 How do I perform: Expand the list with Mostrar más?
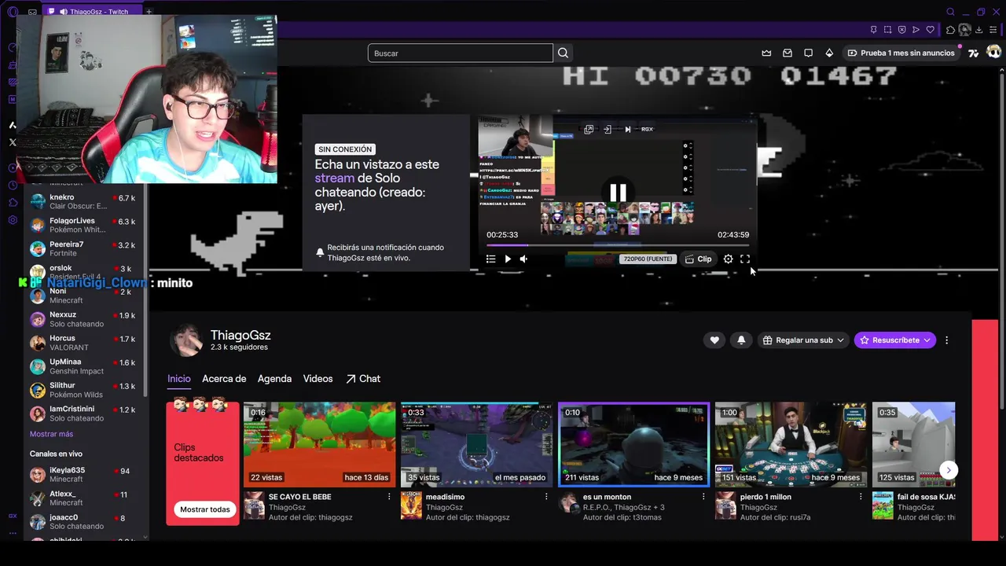point(51,434)
